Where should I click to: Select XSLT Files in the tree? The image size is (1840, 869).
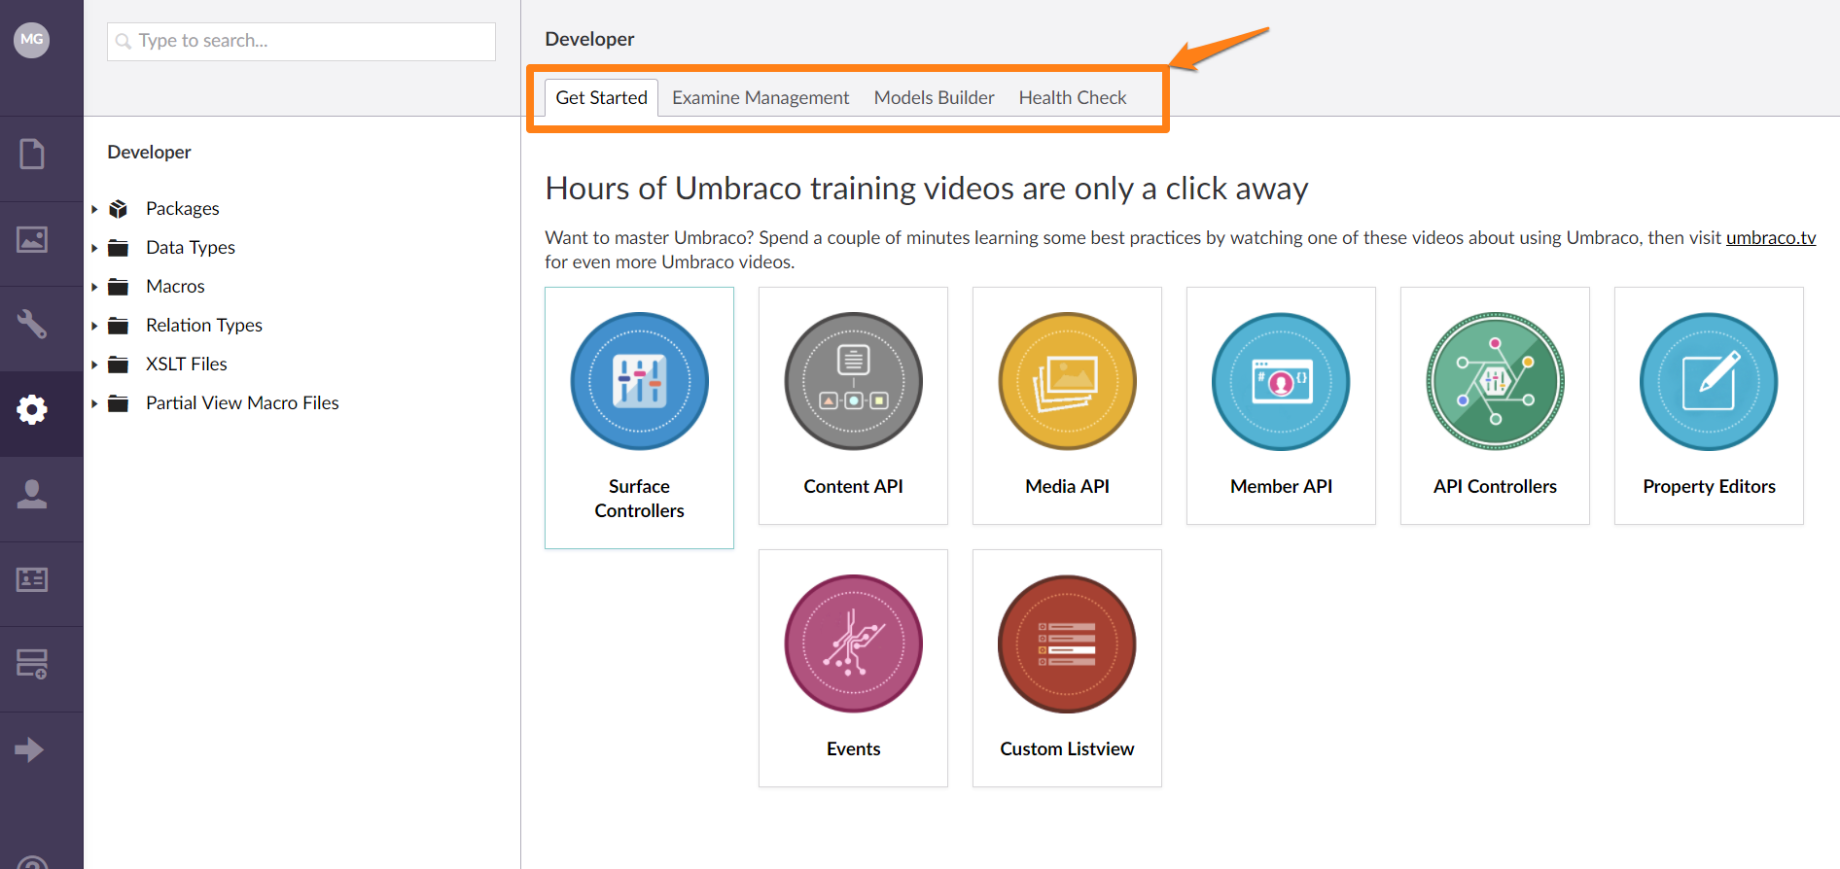click(x=187, y=364)
